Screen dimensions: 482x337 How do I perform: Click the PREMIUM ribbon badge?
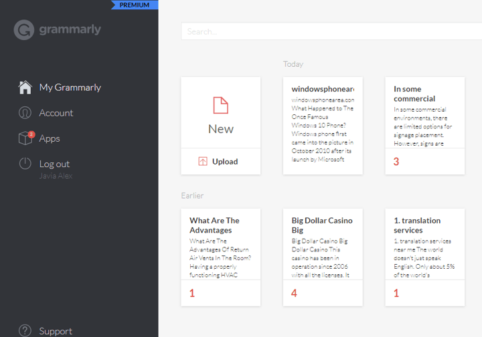point(135,5)
